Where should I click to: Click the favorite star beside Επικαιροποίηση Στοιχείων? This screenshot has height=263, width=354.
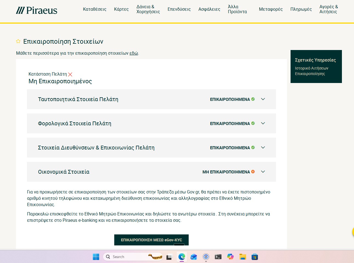(18, 41)
